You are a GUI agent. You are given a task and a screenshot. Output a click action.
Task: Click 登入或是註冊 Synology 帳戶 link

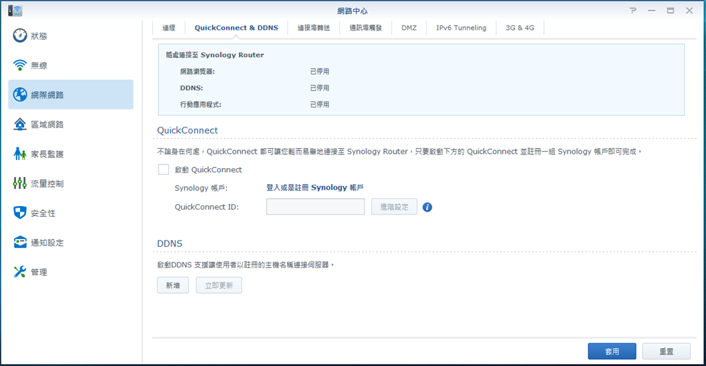[314, 187]
